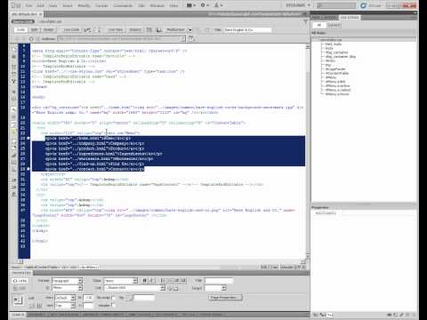Click the Stop/Refresh icon beside the Address bar
Screen dimensions: 427x320
point(31,39)
